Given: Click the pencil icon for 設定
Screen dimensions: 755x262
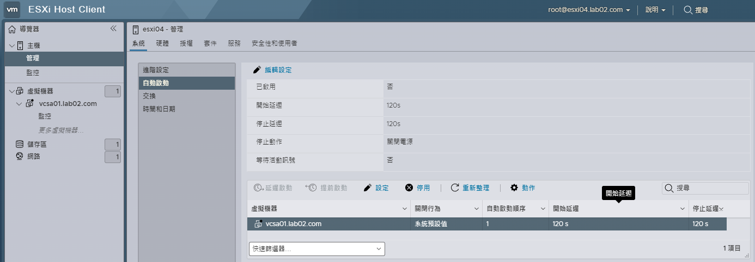Looking at the screenshot, I should [x=368, y=188].
